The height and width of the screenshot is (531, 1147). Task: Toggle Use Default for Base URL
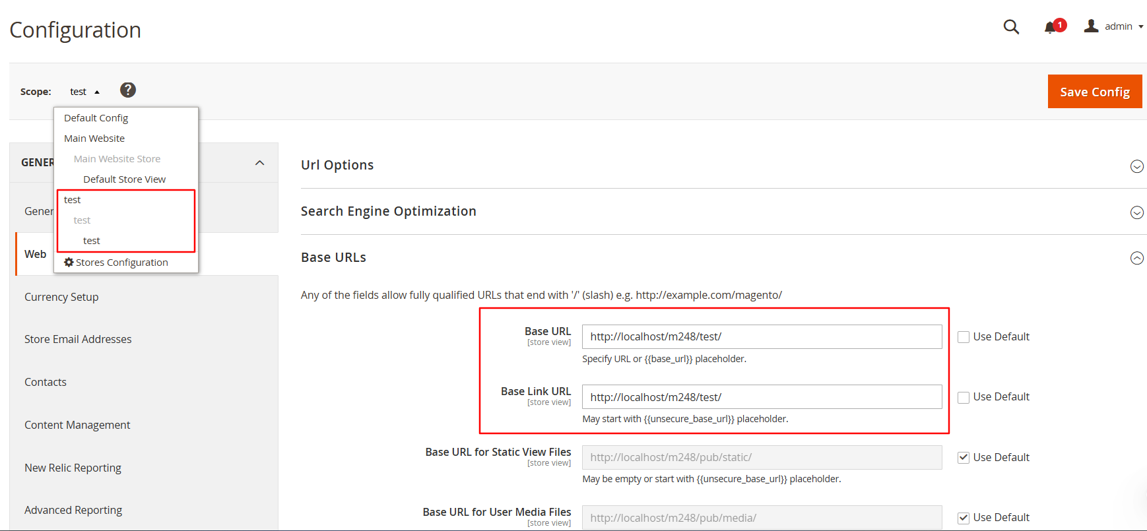click(964, 337)
